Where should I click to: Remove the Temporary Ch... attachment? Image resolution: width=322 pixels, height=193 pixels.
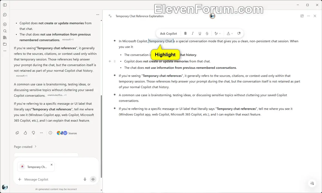52,165
